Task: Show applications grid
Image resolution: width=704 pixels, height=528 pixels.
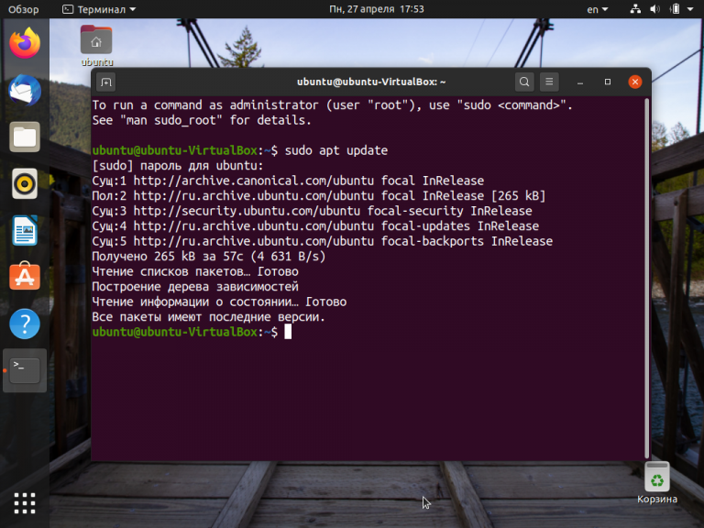Action: click(x=25, y=503)
